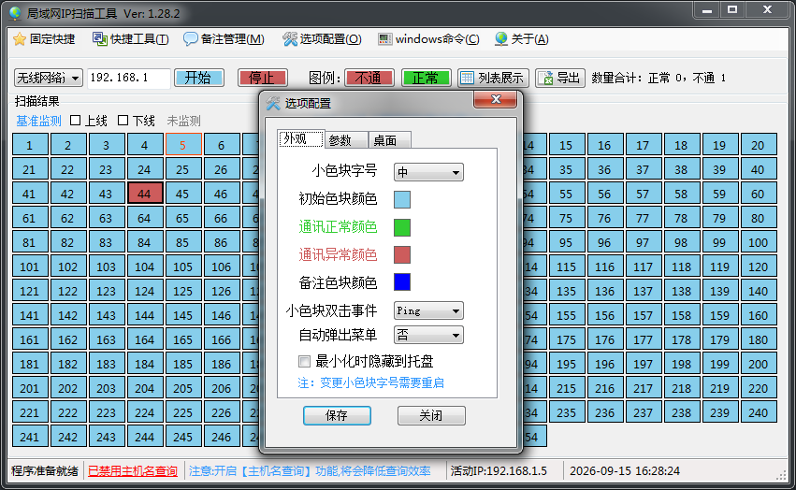The image size is (796, 490).
Task: Click the 停止 stop button
Action: pyautogui.click(x=263, y=78)
